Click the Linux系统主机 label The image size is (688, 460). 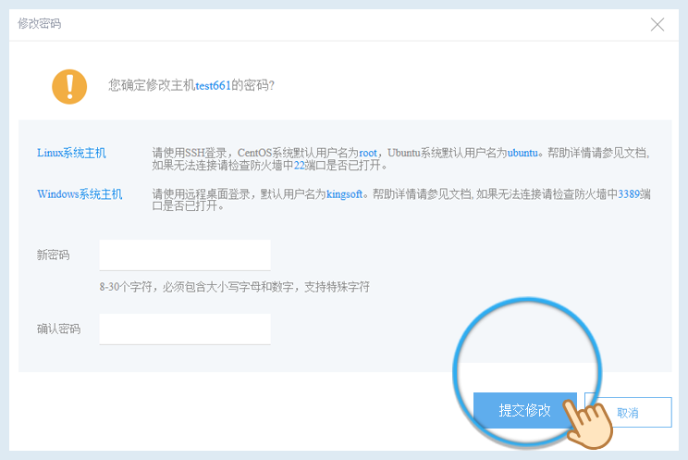pyautogui.click(x=71, y=153)
